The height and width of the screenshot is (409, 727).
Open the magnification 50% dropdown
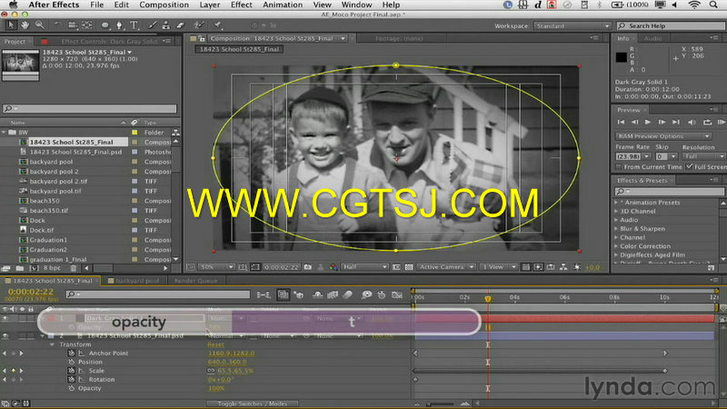coord(216,267)
